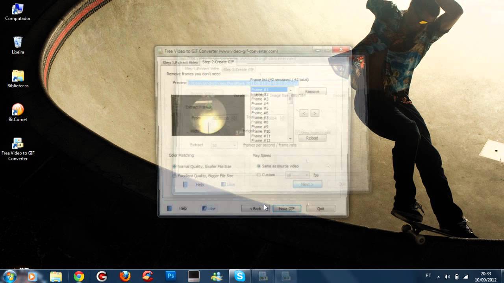The image size is (504, 283).
Task: Open Windows Explorer from the taskbar
Action: [x=56, y=276]
